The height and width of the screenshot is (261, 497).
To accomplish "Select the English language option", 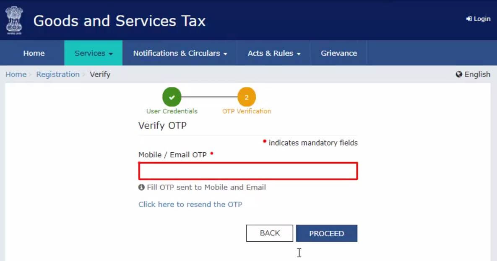I will click(477, 74).
